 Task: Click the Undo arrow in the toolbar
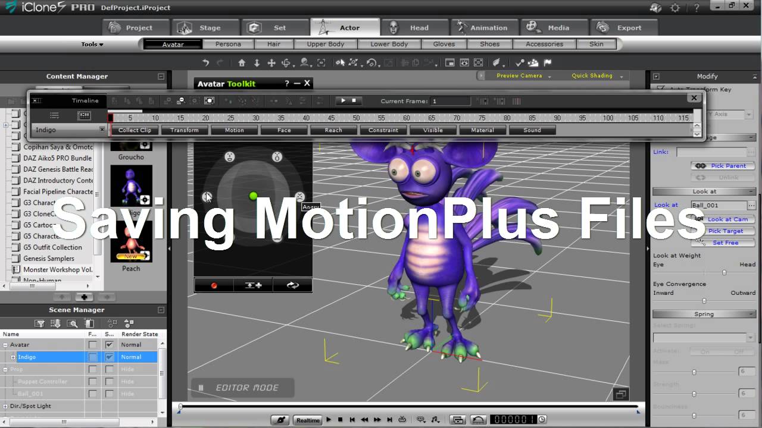tap(206, 62)
